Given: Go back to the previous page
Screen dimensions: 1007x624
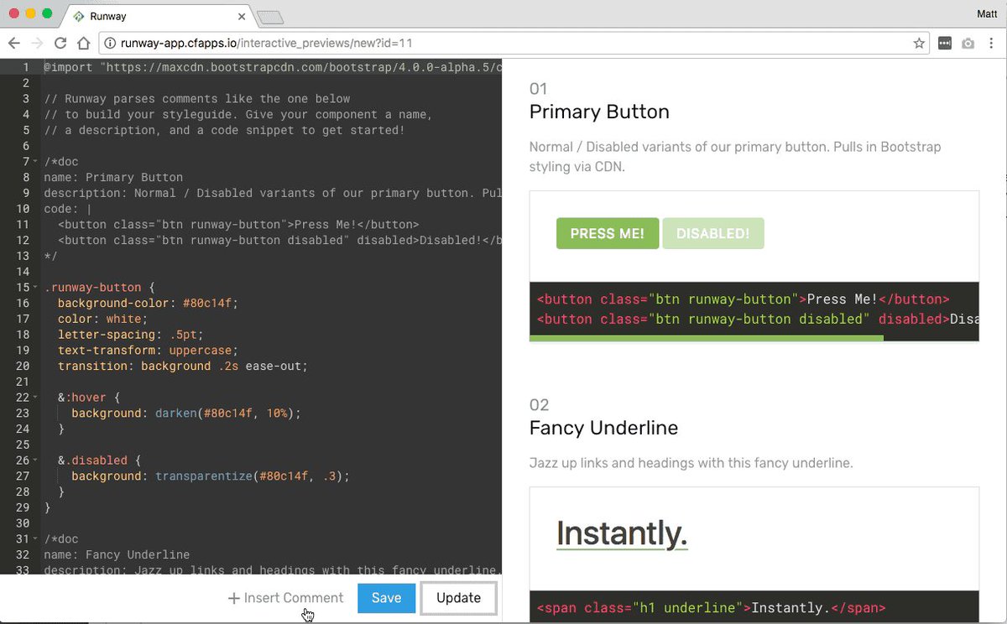Looking at the screenshot, I should click(13, 43).
